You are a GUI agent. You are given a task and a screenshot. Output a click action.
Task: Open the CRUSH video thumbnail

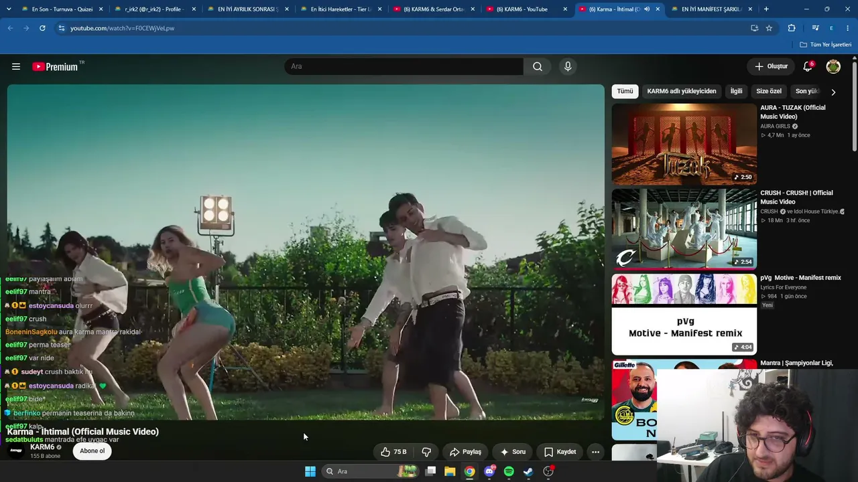click(x=684, y=229)
